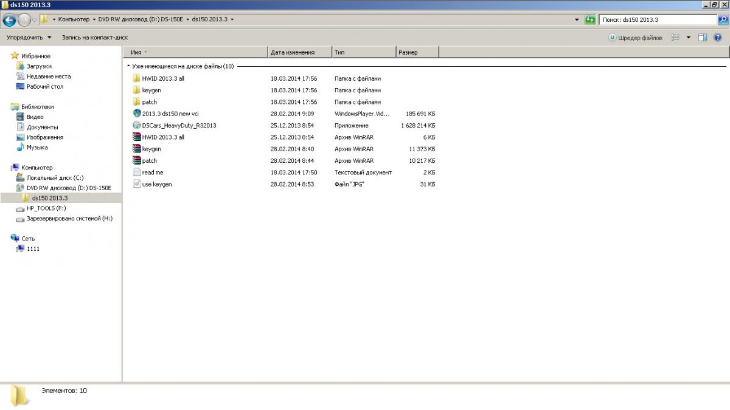Click the Избранное star icon in sidebar
The width and height of the screenshot is (730, 410).
click(15, 56)
